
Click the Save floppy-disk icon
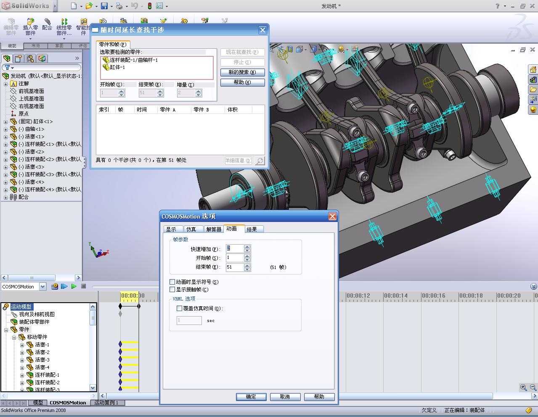tap(104, 6)
